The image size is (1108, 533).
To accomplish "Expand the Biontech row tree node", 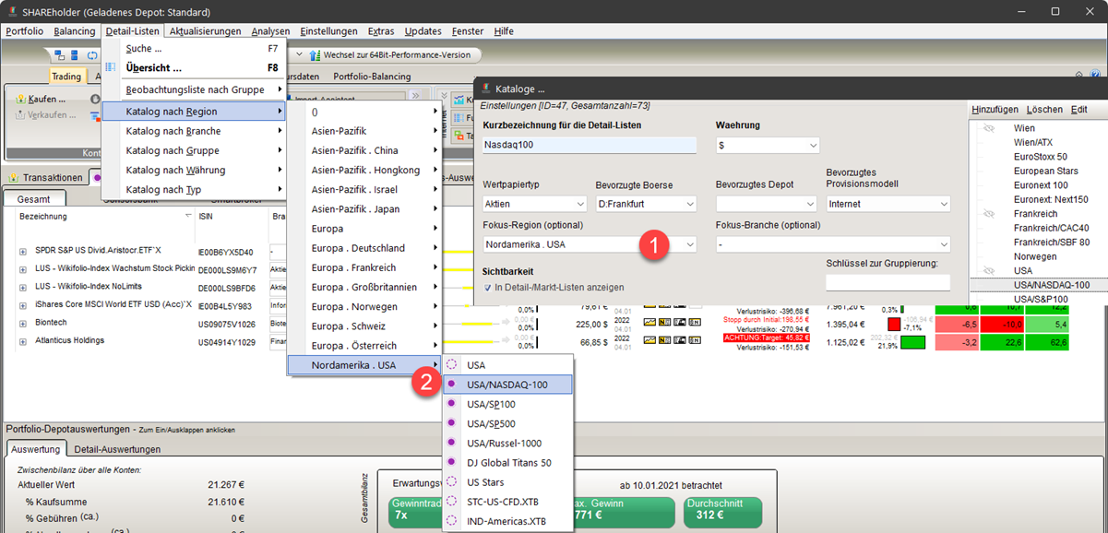I will click(x=23, y=325).
